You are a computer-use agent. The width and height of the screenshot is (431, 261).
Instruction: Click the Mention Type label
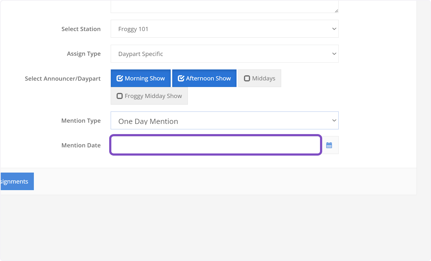click(81, 121)
